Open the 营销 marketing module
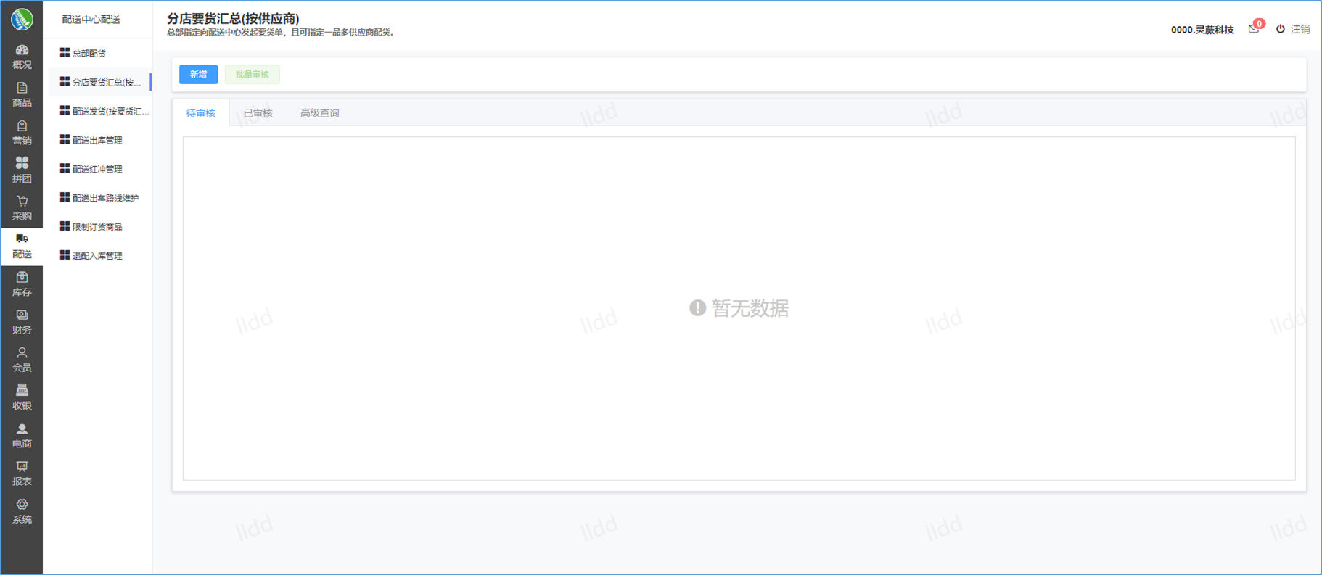The image size is (1322, 575). coord(22,132)
